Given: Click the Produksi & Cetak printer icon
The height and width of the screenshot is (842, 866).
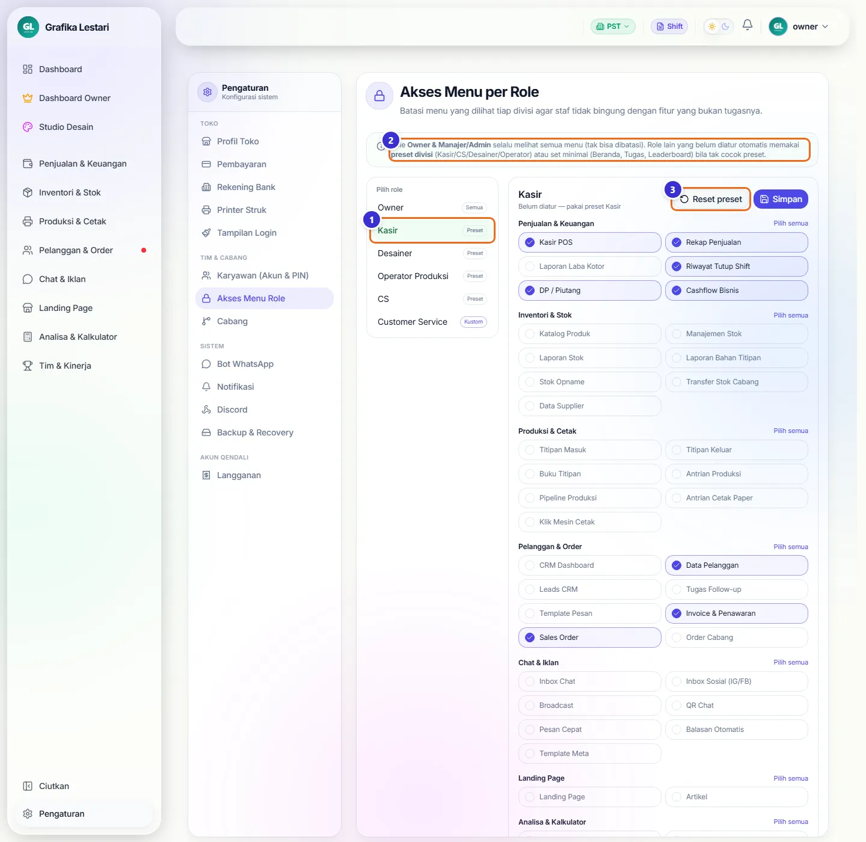Looking at the screenshot, I should pyautogui.click(x=28, y=221).
